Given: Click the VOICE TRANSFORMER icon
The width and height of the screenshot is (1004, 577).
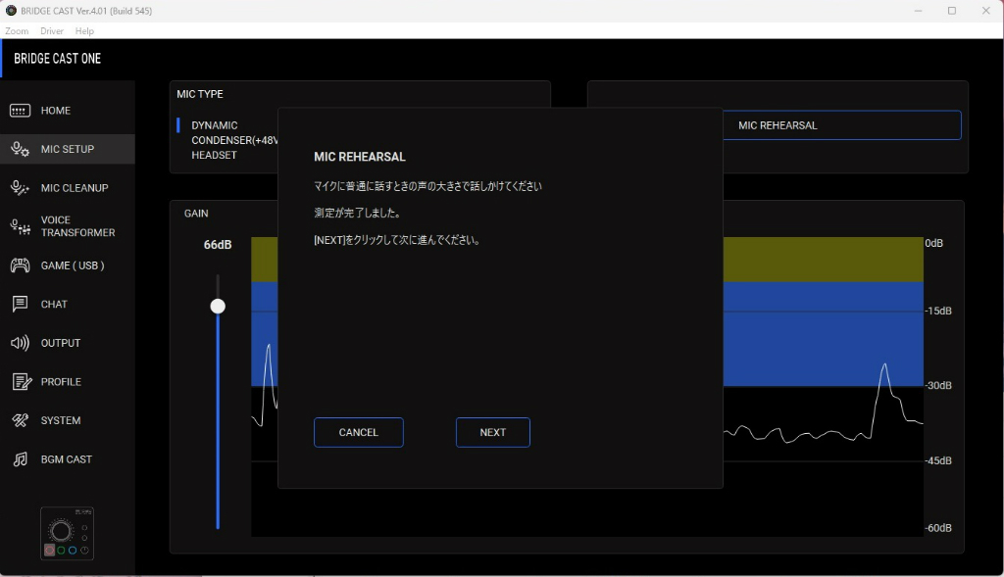Looking at the screenshot, I should [20, 226].
